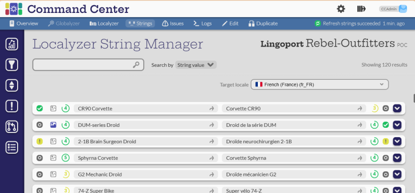Click the string search input field
This screenshot has height=193, width=415.
[x=88, y=65]
